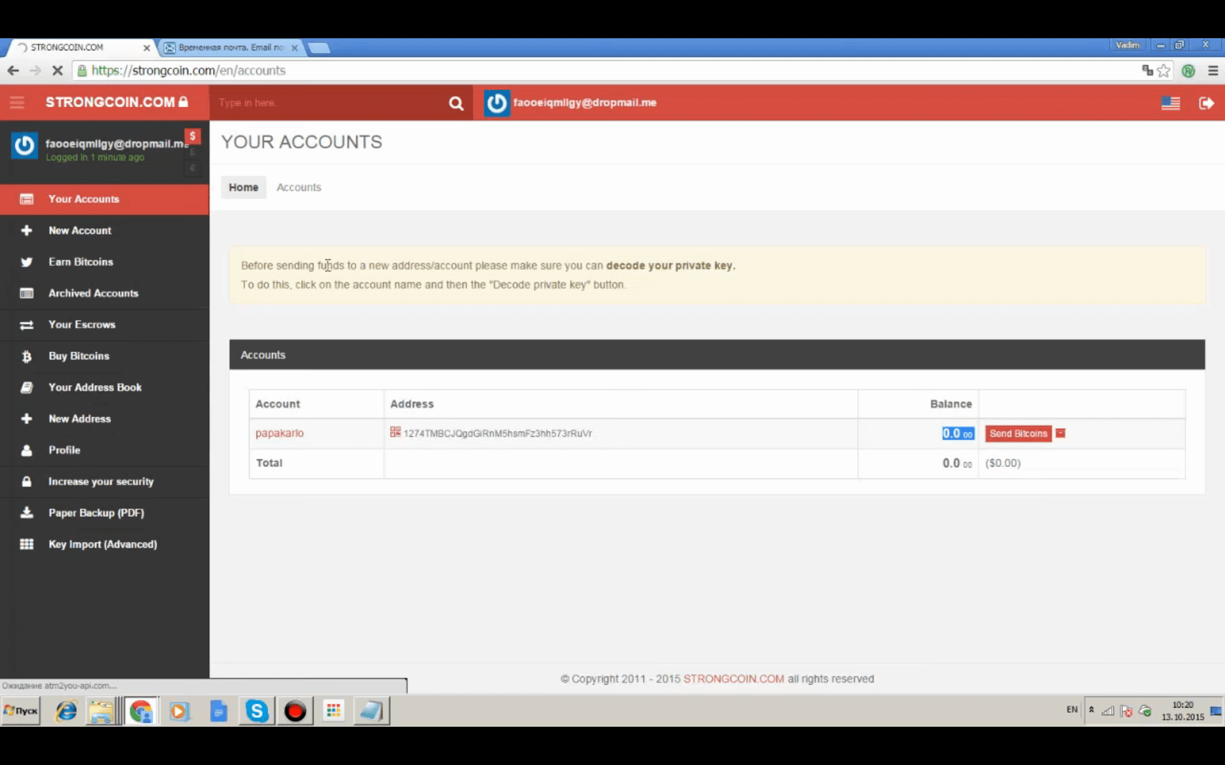Click the STRONGCOIN.COM logo
This screenshot has height=765, width=1225.
(117, 102)
